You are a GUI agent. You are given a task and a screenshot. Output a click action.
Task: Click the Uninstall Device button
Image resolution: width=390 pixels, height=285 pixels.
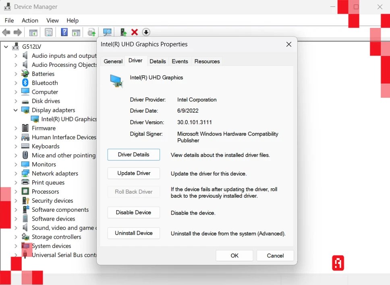134,233
